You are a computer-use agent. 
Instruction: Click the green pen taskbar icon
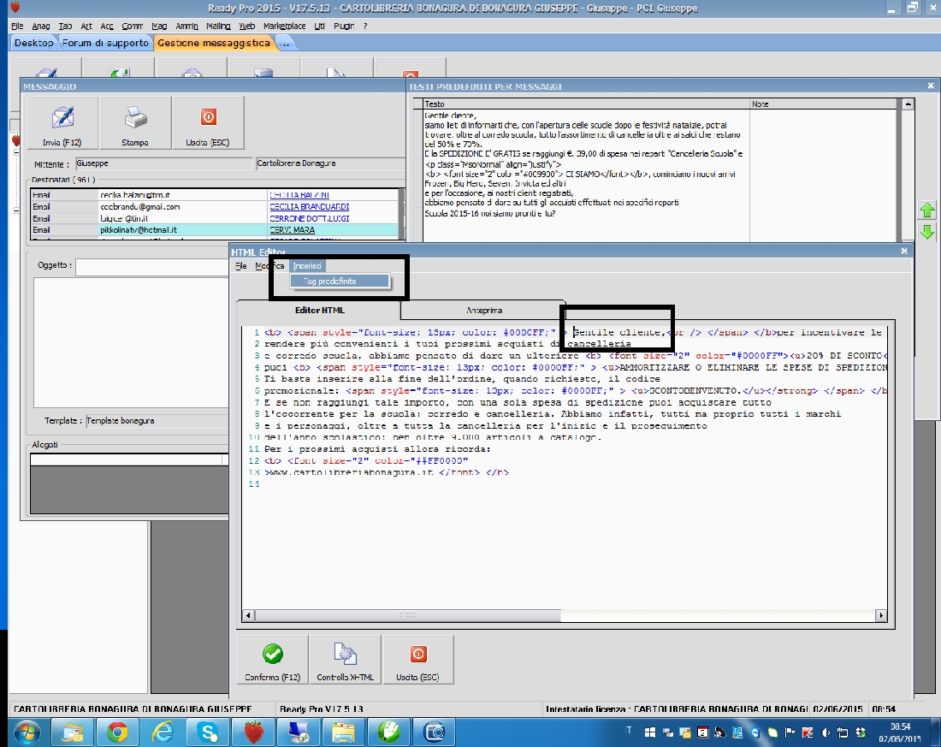[x=388, y=732]
